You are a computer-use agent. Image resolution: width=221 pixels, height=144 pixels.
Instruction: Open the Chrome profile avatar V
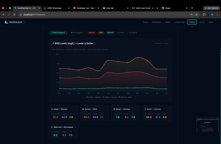tap(212, 15)
